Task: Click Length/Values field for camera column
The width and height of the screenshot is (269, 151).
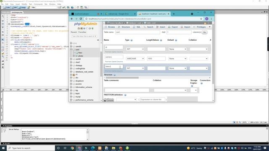Action: coord(156,59)
